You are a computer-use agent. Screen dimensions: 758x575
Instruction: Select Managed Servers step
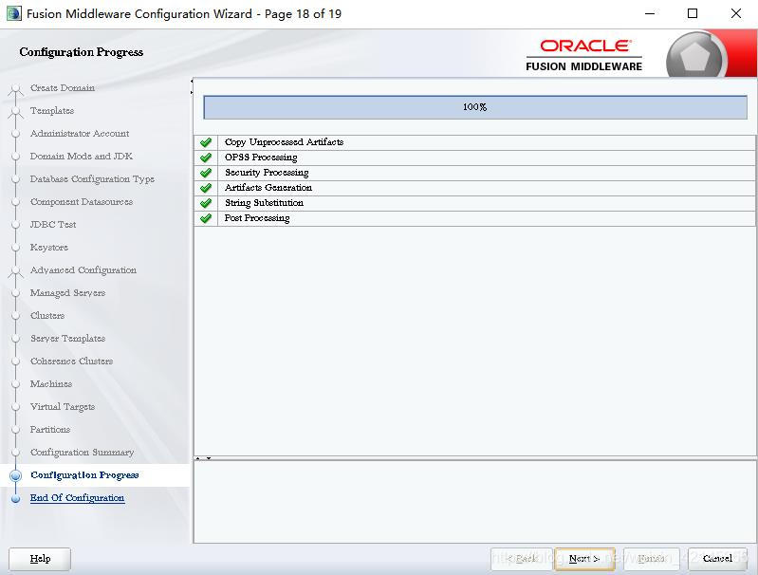pyautogui.click(x=67, y=292)
